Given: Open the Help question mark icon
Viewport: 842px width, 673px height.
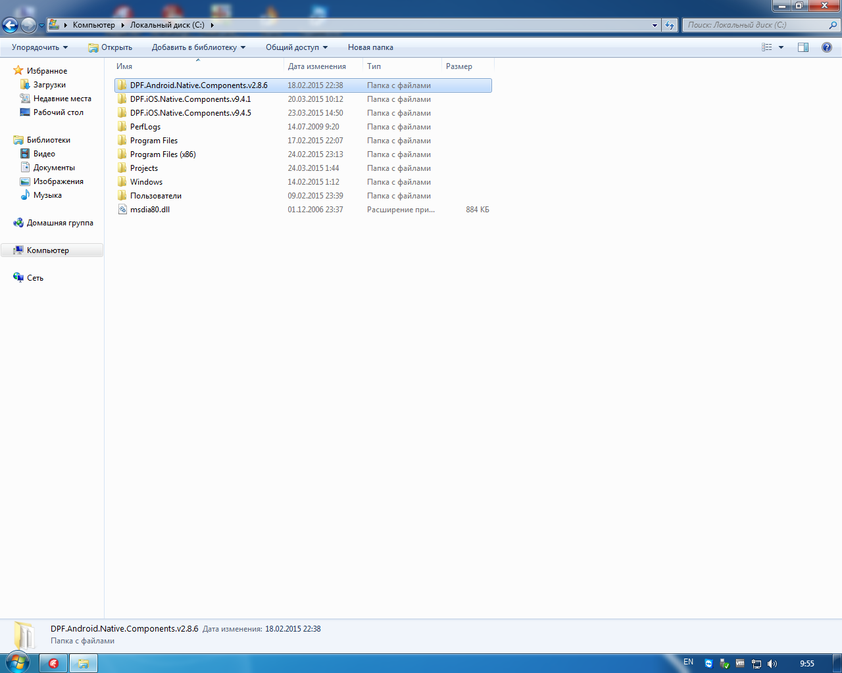Looking at the screenshot, I should pos(827,47).
